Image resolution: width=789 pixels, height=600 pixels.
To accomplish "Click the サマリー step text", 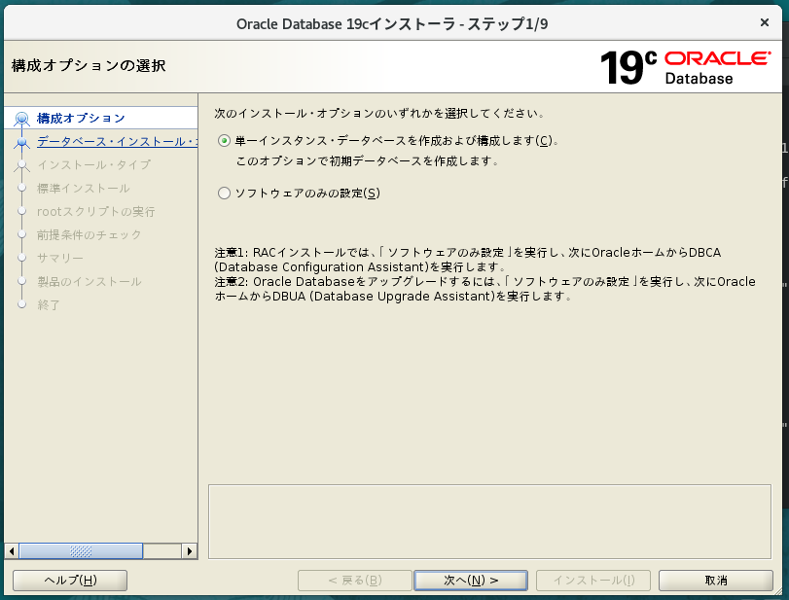I will (x=60, y=258).
